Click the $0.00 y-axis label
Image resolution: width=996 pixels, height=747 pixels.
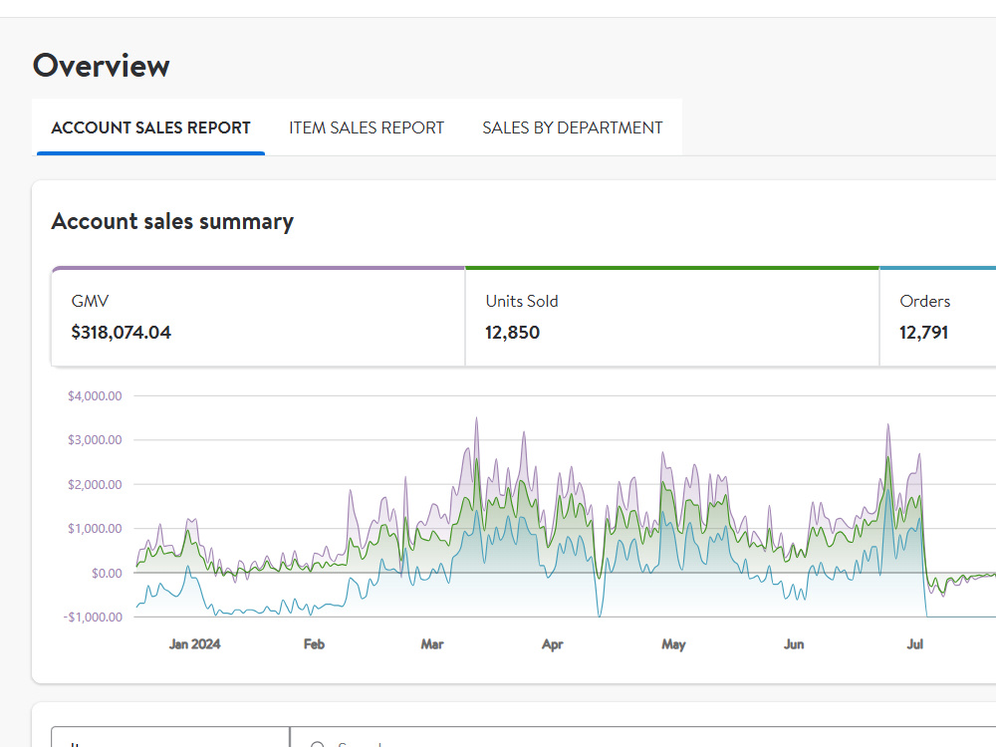tap(107, 573)
